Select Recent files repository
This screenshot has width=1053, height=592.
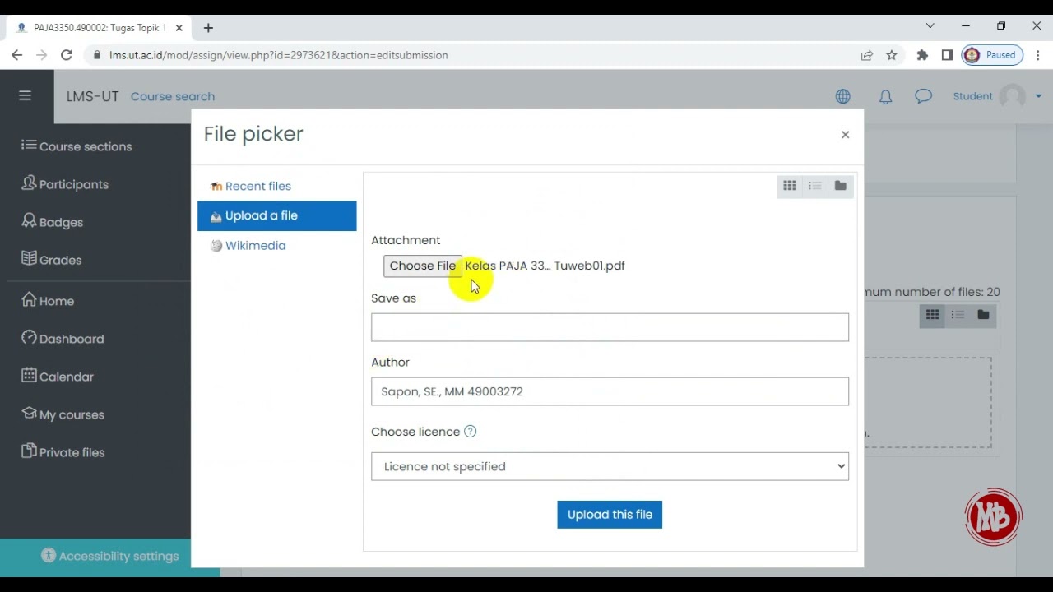pos(257,186)
